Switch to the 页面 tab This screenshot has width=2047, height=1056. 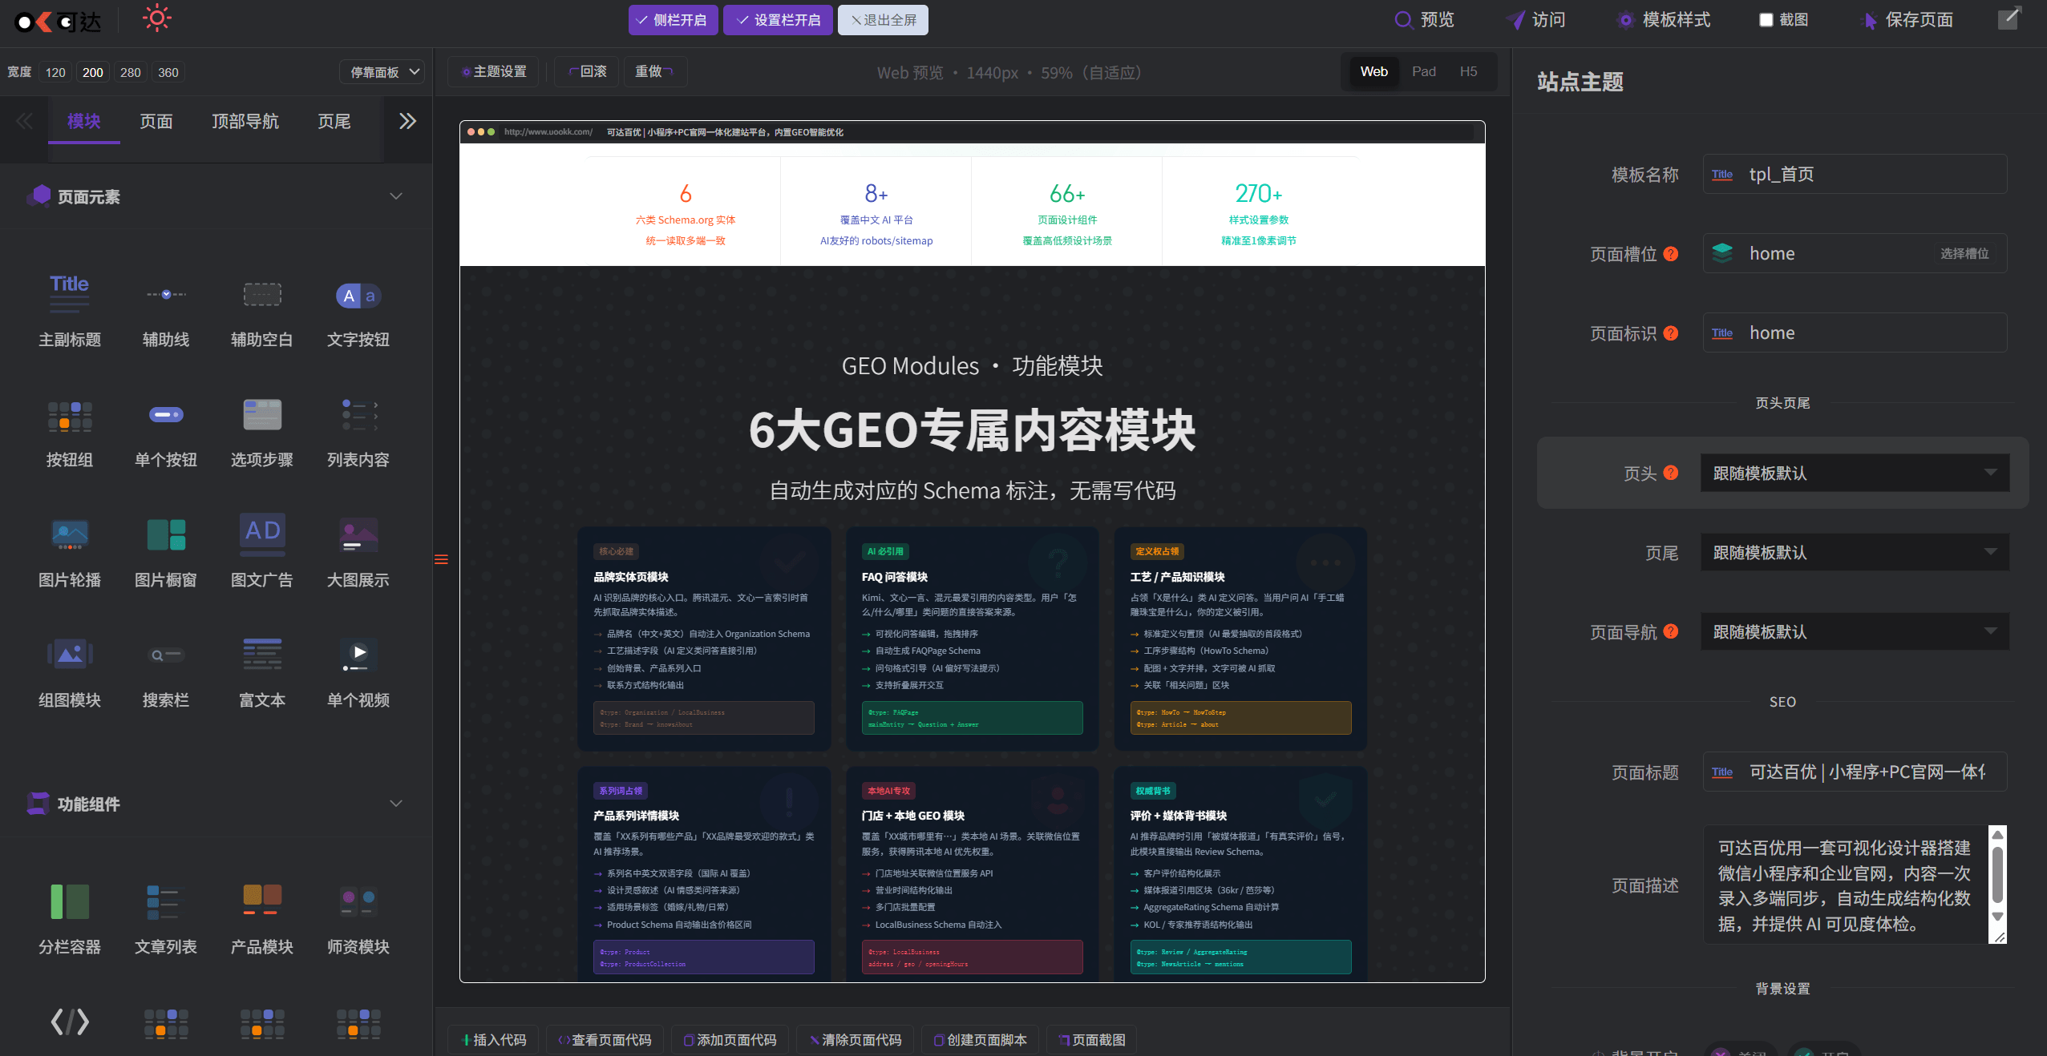156,121
